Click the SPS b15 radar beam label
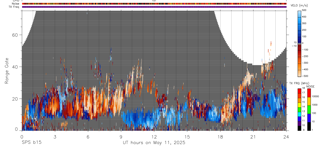Screen dimensions: 322x148 coord(31,143)
